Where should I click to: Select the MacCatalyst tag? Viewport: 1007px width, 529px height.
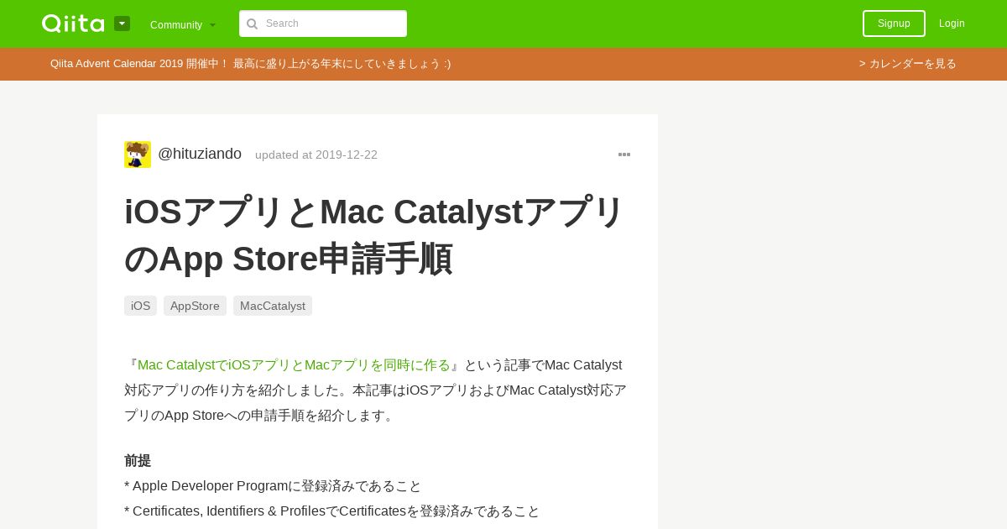point(273,306)
